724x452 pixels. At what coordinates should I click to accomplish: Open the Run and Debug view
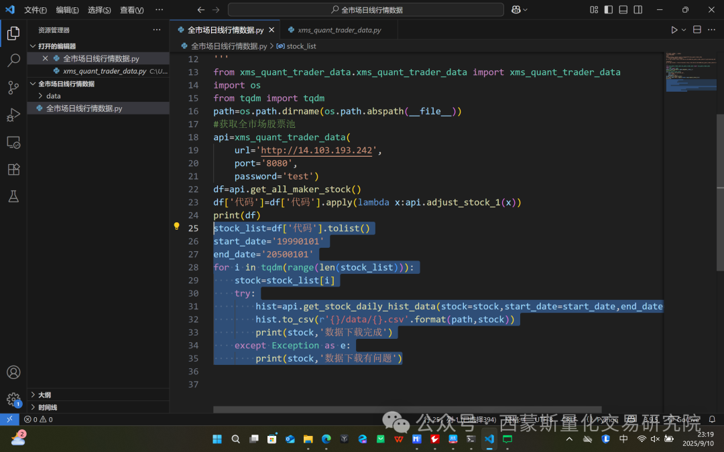click(x=13, y=115)
